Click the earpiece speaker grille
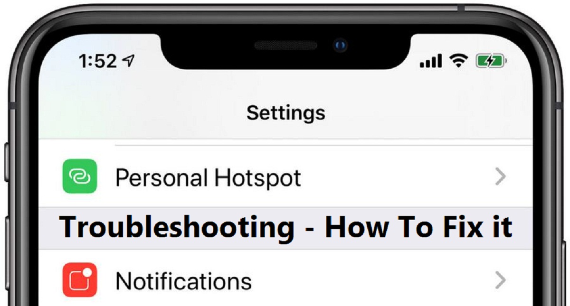Screen dimensions: 570x306 [285, 46]
